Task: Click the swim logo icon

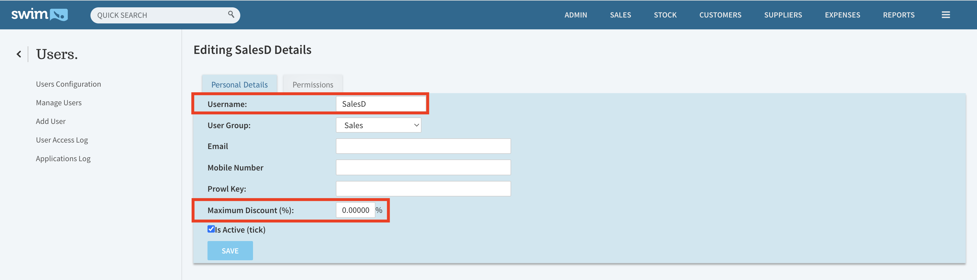Action: tap(40, 15)
